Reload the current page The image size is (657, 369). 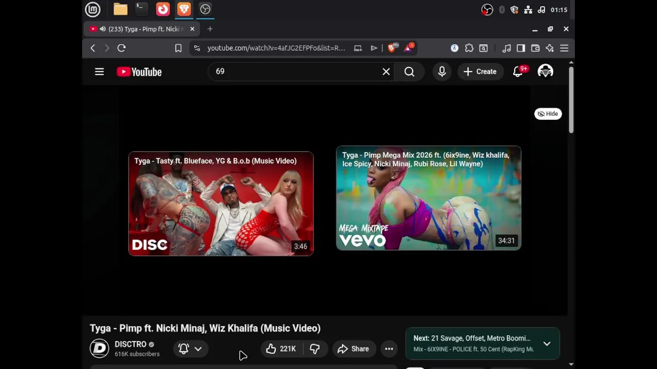click(122, 48)
